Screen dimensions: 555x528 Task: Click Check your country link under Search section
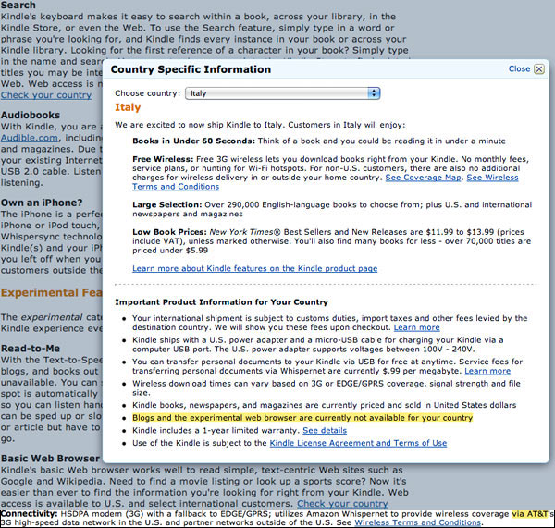[x=46, y=95]
